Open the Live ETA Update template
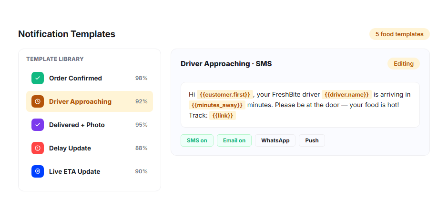448x219 pixels. point(90,171)
